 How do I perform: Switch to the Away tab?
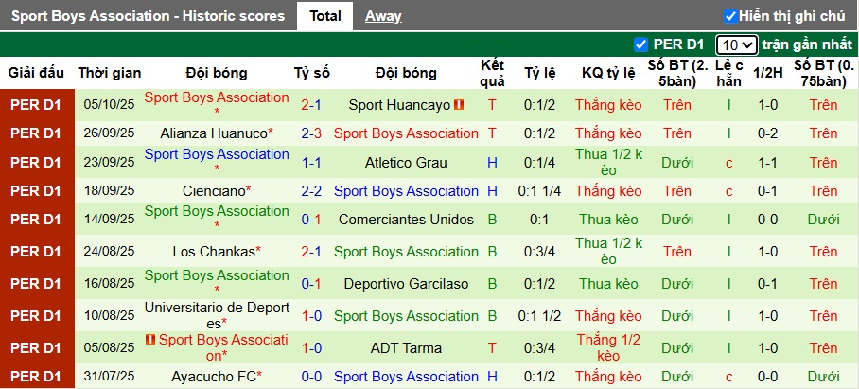[383, 16]
